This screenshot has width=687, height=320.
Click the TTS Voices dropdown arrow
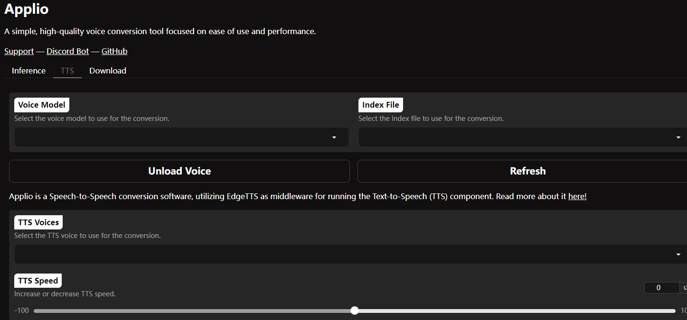coord(678,255)
